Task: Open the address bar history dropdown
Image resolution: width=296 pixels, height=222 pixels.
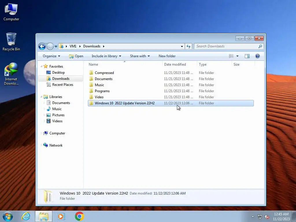Action: point(182,46)
